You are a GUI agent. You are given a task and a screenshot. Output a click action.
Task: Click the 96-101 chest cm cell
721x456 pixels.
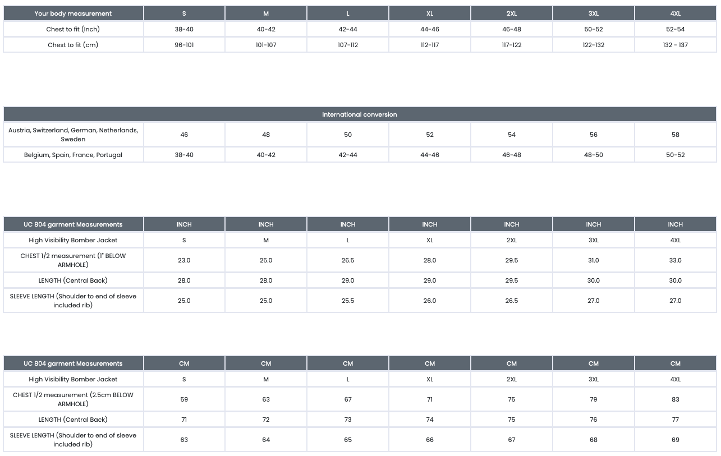(184, 45)
